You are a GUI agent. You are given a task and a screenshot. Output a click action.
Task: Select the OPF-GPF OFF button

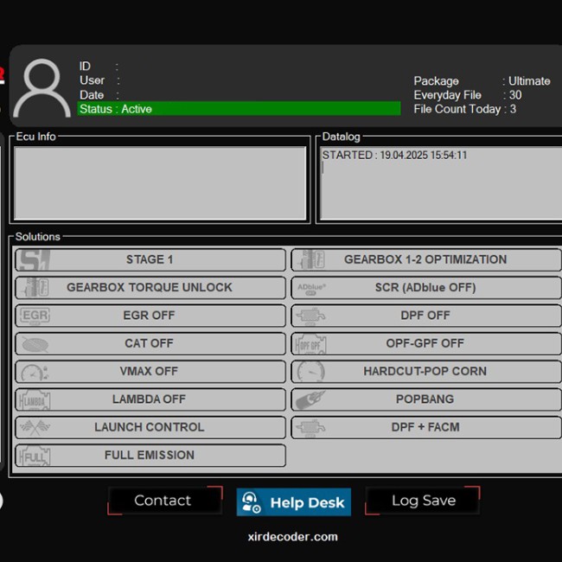[426, 343]
